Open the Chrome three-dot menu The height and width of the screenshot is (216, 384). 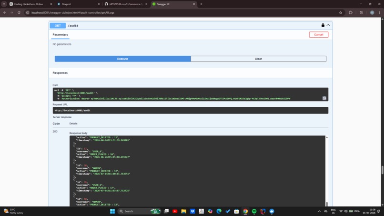click(379, 12)
